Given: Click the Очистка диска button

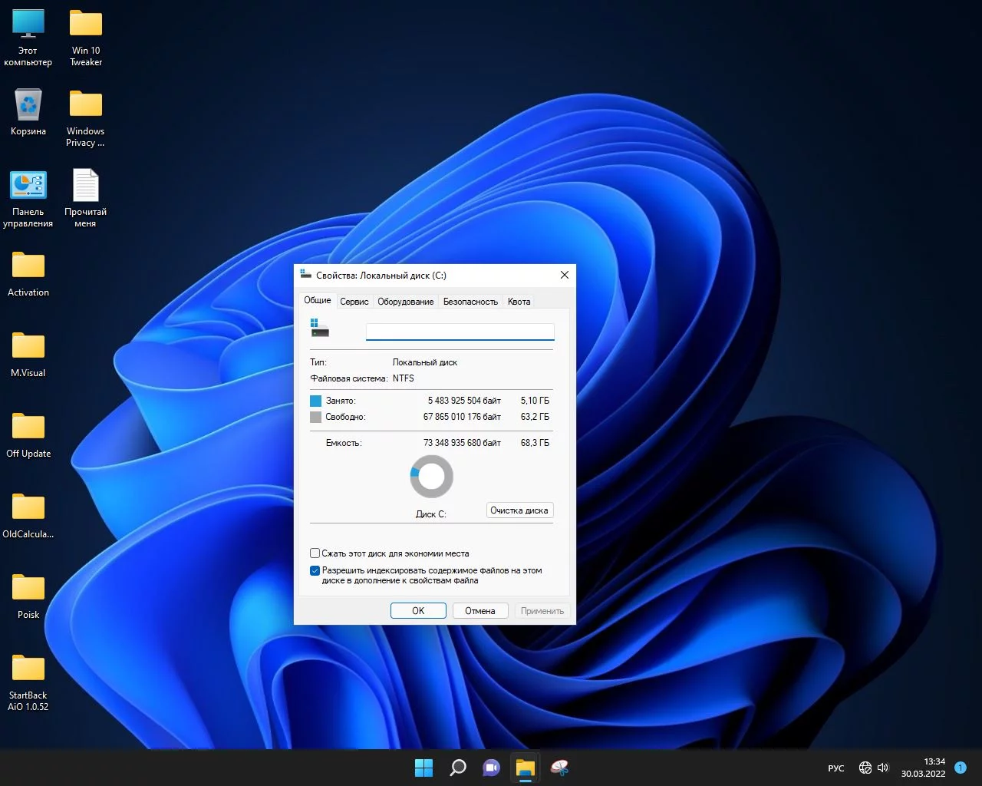Looking at the screenshot, I should pos(519,510).
